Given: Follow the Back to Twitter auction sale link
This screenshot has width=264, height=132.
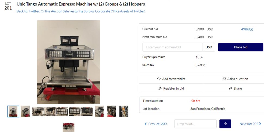Looking at the screenshot, I should (x=81, y=11).
